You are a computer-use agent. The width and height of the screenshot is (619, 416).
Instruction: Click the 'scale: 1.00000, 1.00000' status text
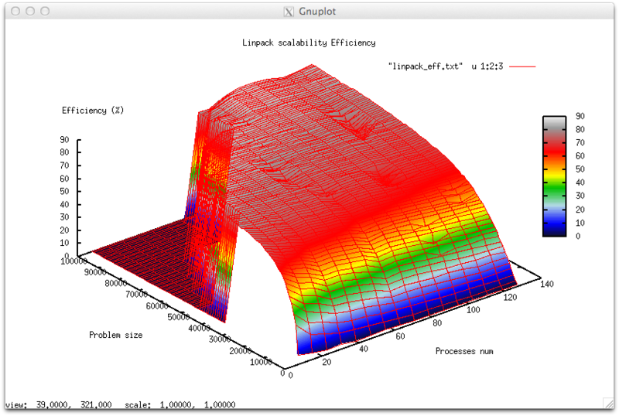coord(180,405)
